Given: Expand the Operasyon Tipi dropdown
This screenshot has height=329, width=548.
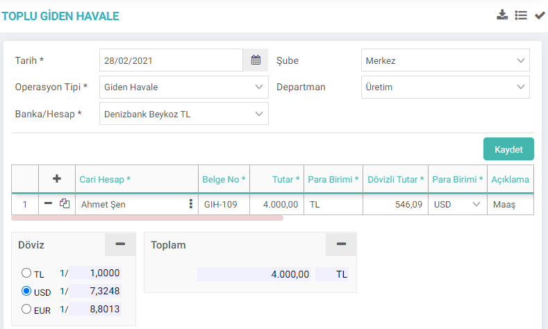Looking at the screenshot, I should pyautogui.click(x=183, y=87).
